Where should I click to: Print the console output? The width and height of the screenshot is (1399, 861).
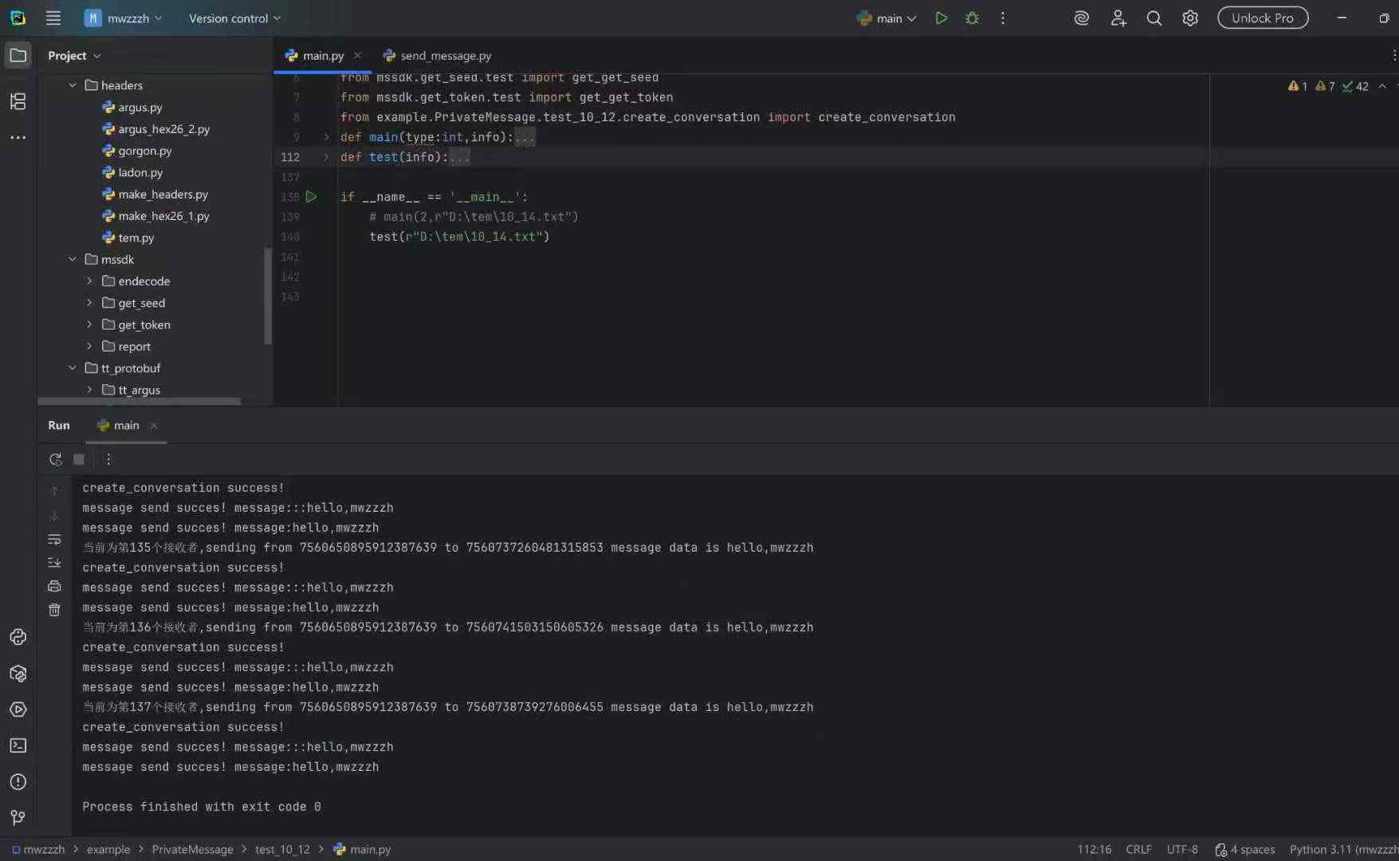pos(54,587)
